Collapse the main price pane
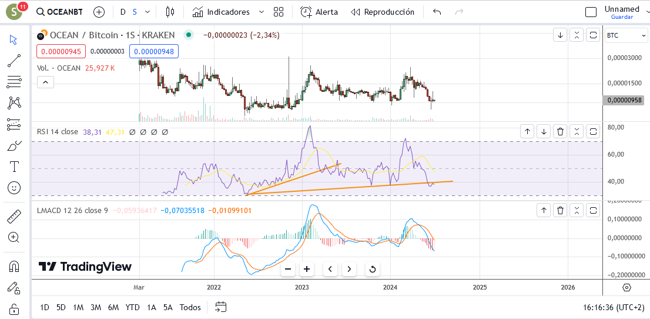This screenshot has width=650, height=319. click(x=577, y=35)
